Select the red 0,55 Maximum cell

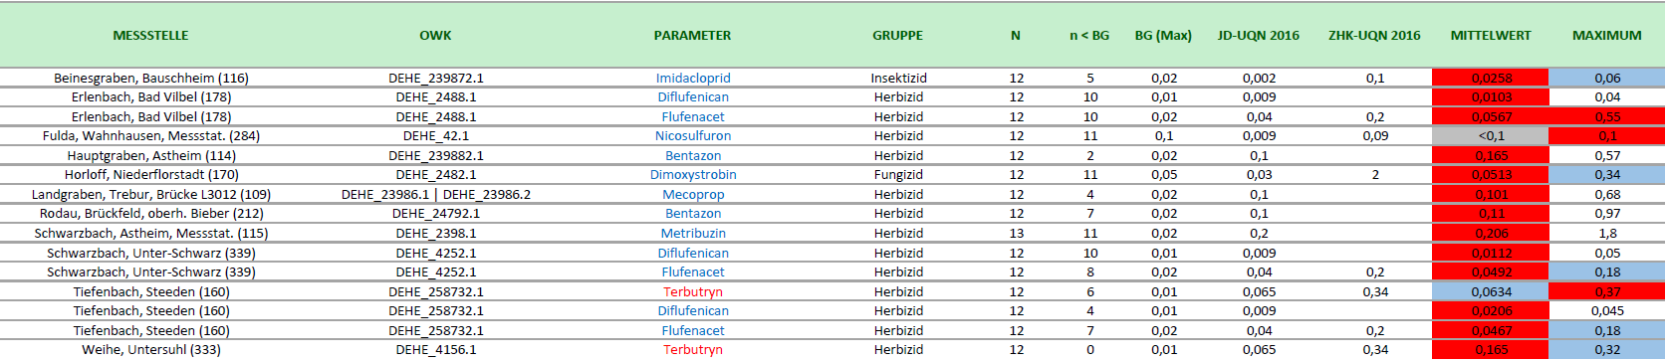click(x=1607, y=117)
